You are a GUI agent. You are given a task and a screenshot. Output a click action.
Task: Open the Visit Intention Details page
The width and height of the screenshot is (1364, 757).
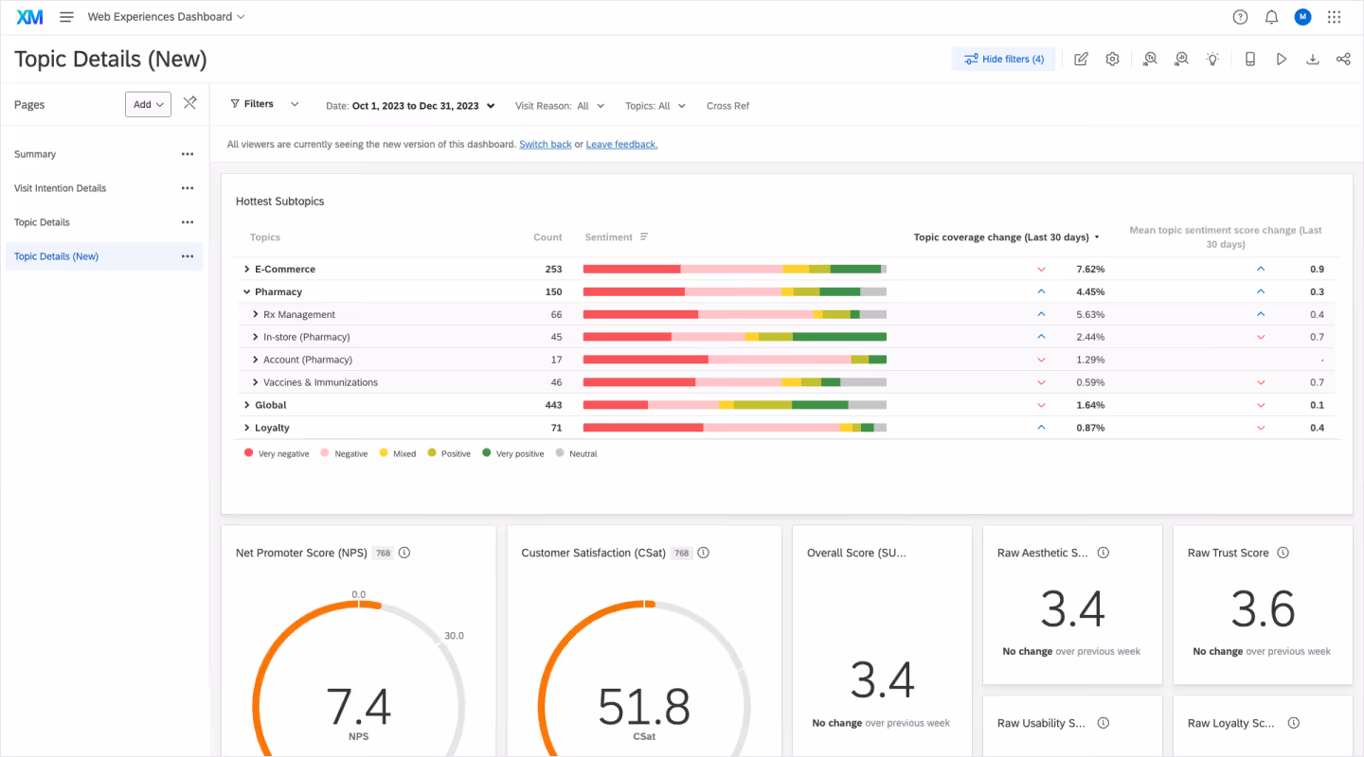(60, 187)
